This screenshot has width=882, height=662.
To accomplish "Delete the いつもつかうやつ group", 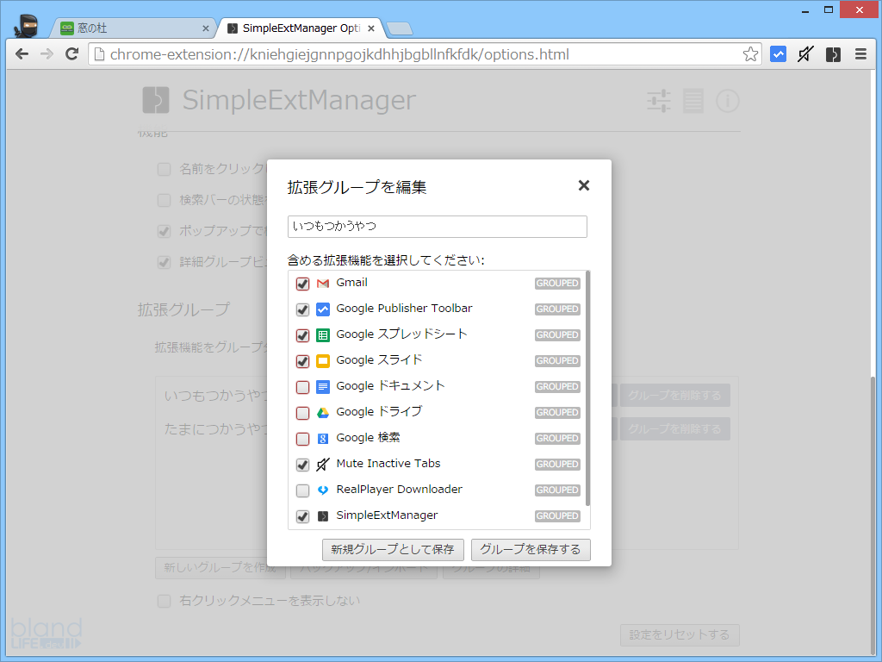I will point(675,395).
